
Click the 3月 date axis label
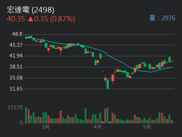pyautogui.click(x=45, y=127)
